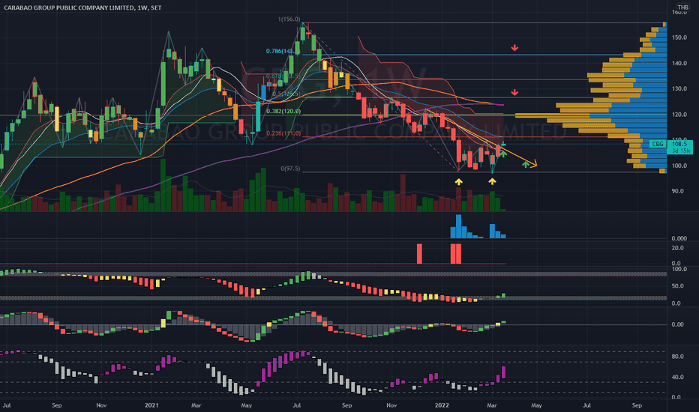This screenshot has height=412, width=699.
Task: Click the 20.0 indicator axis label
Action: pos(677,248)
